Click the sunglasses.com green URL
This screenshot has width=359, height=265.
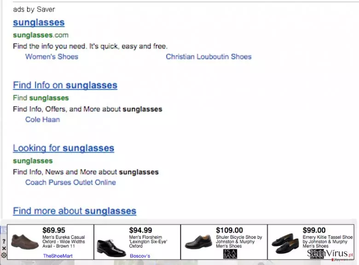[x=41, y=35]
